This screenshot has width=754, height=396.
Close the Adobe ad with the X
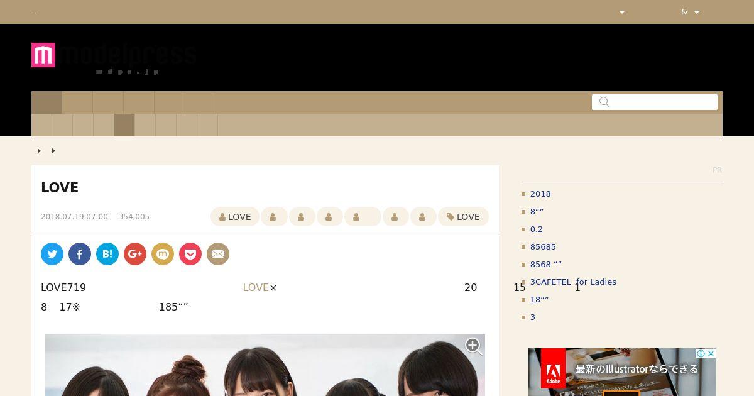[x=711, y=354]
